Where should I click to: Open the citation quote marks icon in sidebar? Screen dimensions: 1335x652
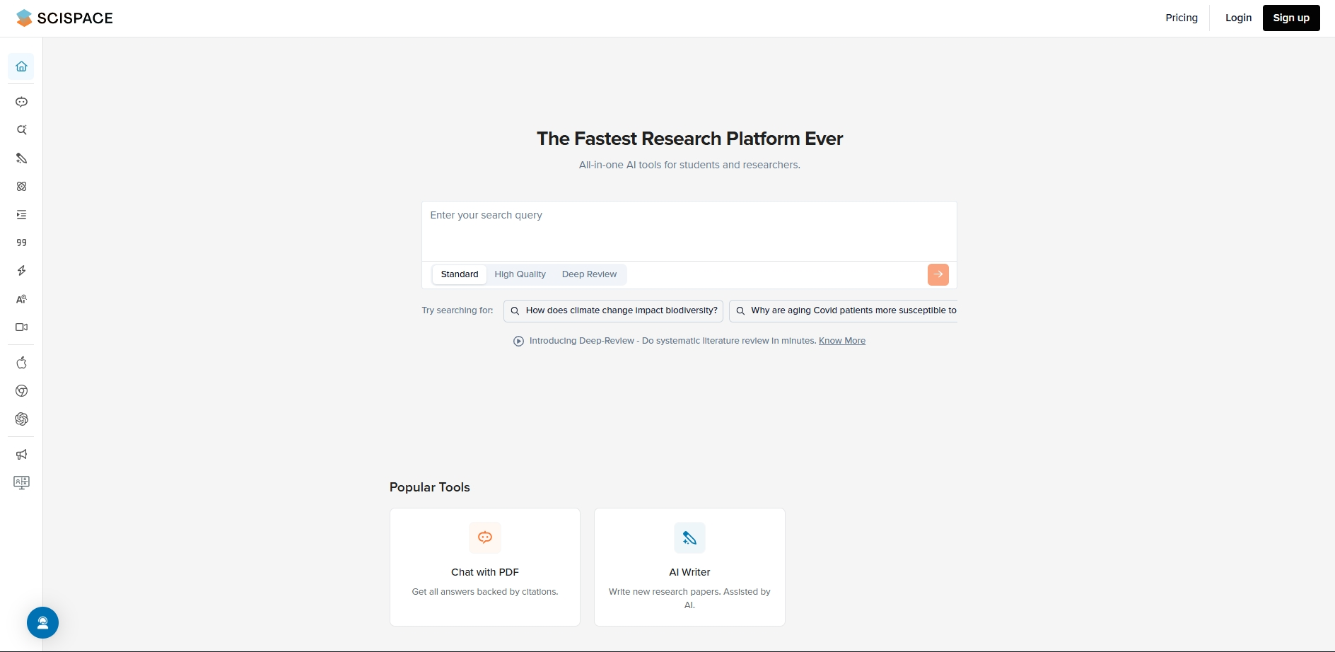coord(21,243)
